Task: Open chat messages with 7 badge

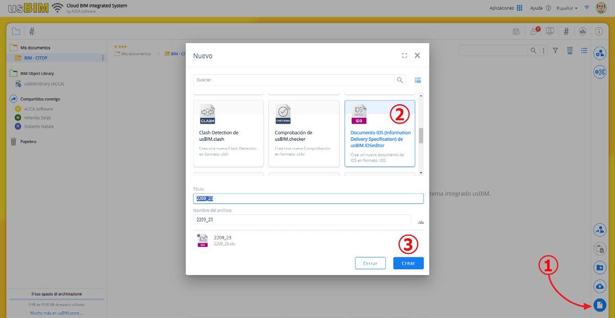Action: coord(535,31)
